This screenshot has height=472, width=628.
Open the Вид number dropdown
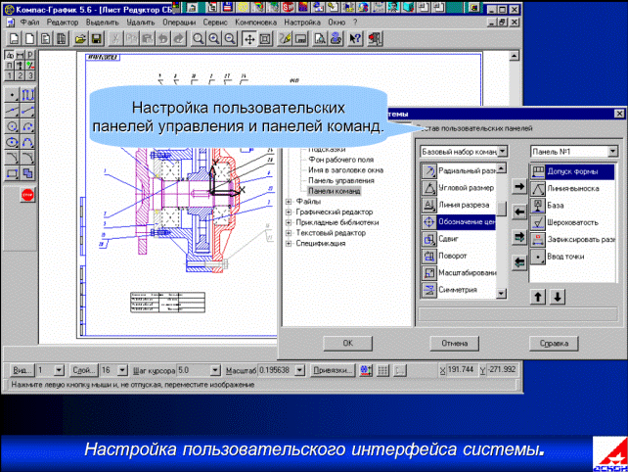click(59, 370)
